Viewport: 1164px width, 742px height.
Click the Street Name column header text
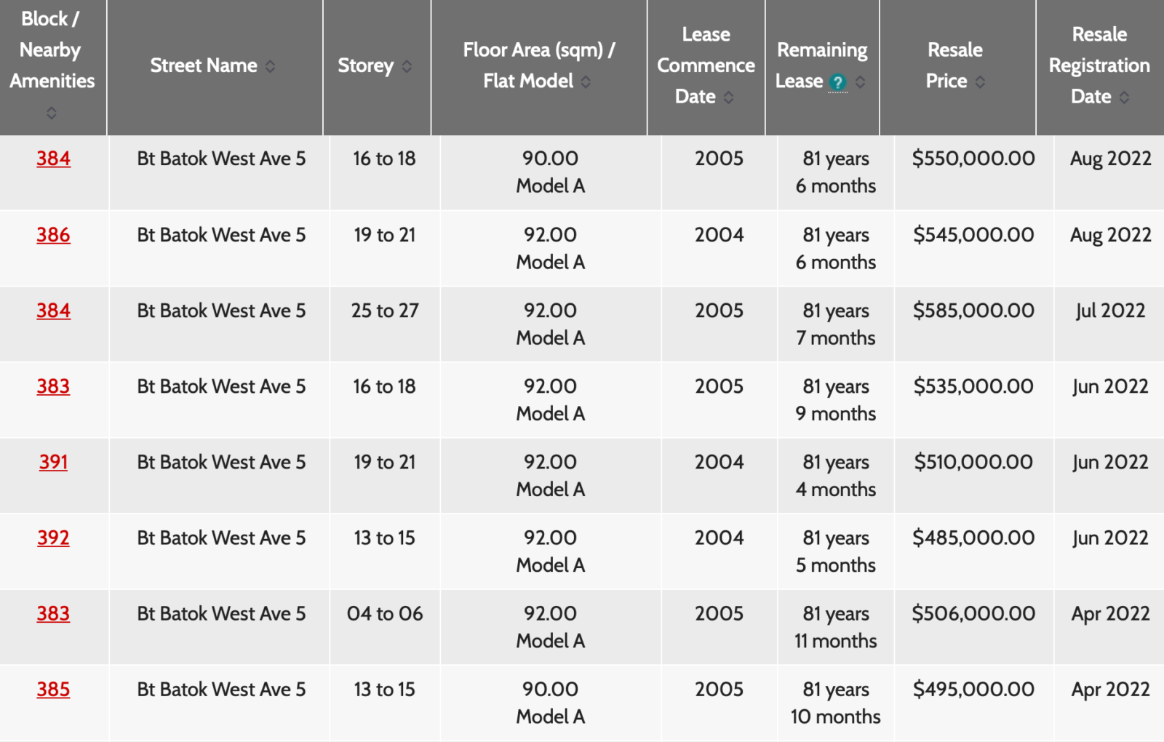point(204,65)
